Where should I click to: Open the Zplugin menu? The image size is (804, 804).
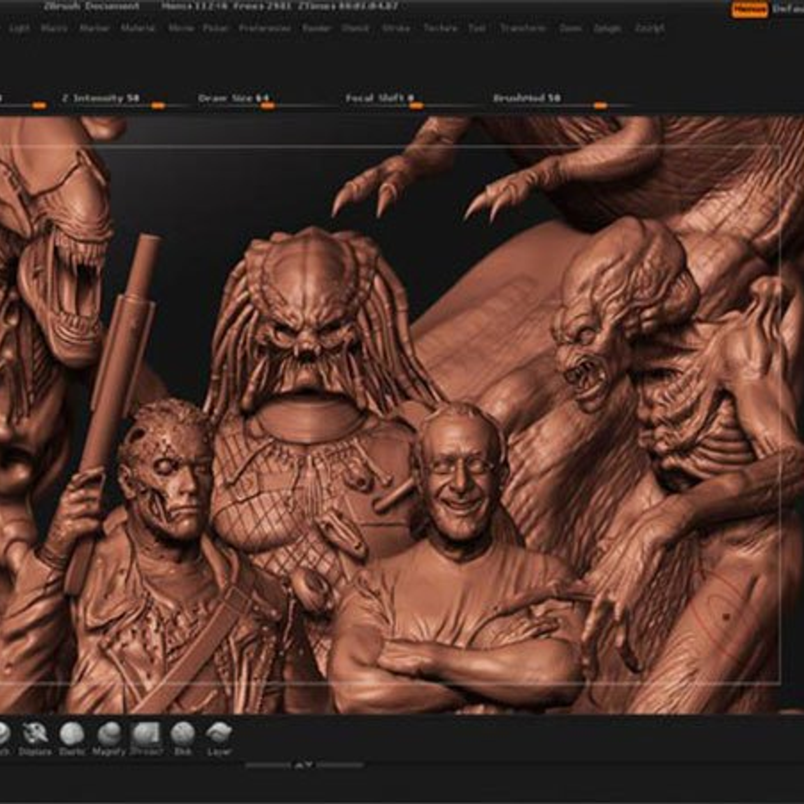click(607, 28)
